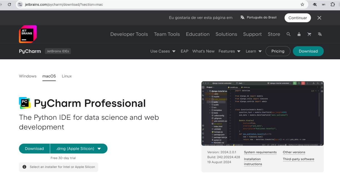The image size is (340, 183).
Task: Download PyCharm Professional with teal Download button
Action: click(34, 149)
